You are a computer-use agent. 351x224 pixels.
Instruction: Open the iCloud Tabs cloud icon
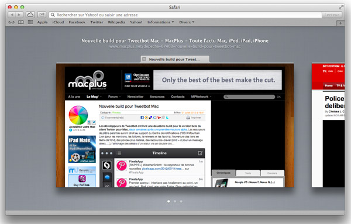point(30,15)
